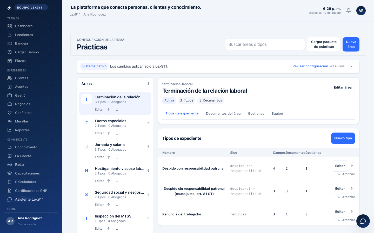Open the Calculadoras sidebar icon
The image size is (374, 233).
click(x=10, y=182)
